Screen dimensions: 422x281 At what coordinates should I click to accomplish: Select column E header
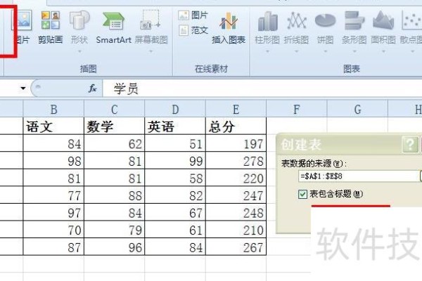236,109
